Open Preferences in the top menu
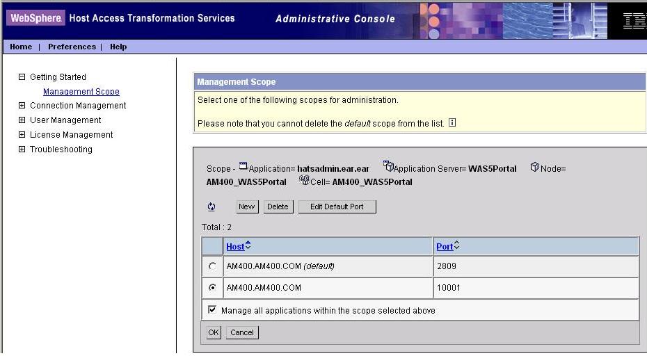647x356 pixels. (x=72, y=47)
